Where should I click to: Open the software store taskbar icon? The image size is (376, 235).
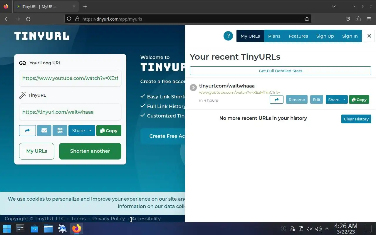34,229
